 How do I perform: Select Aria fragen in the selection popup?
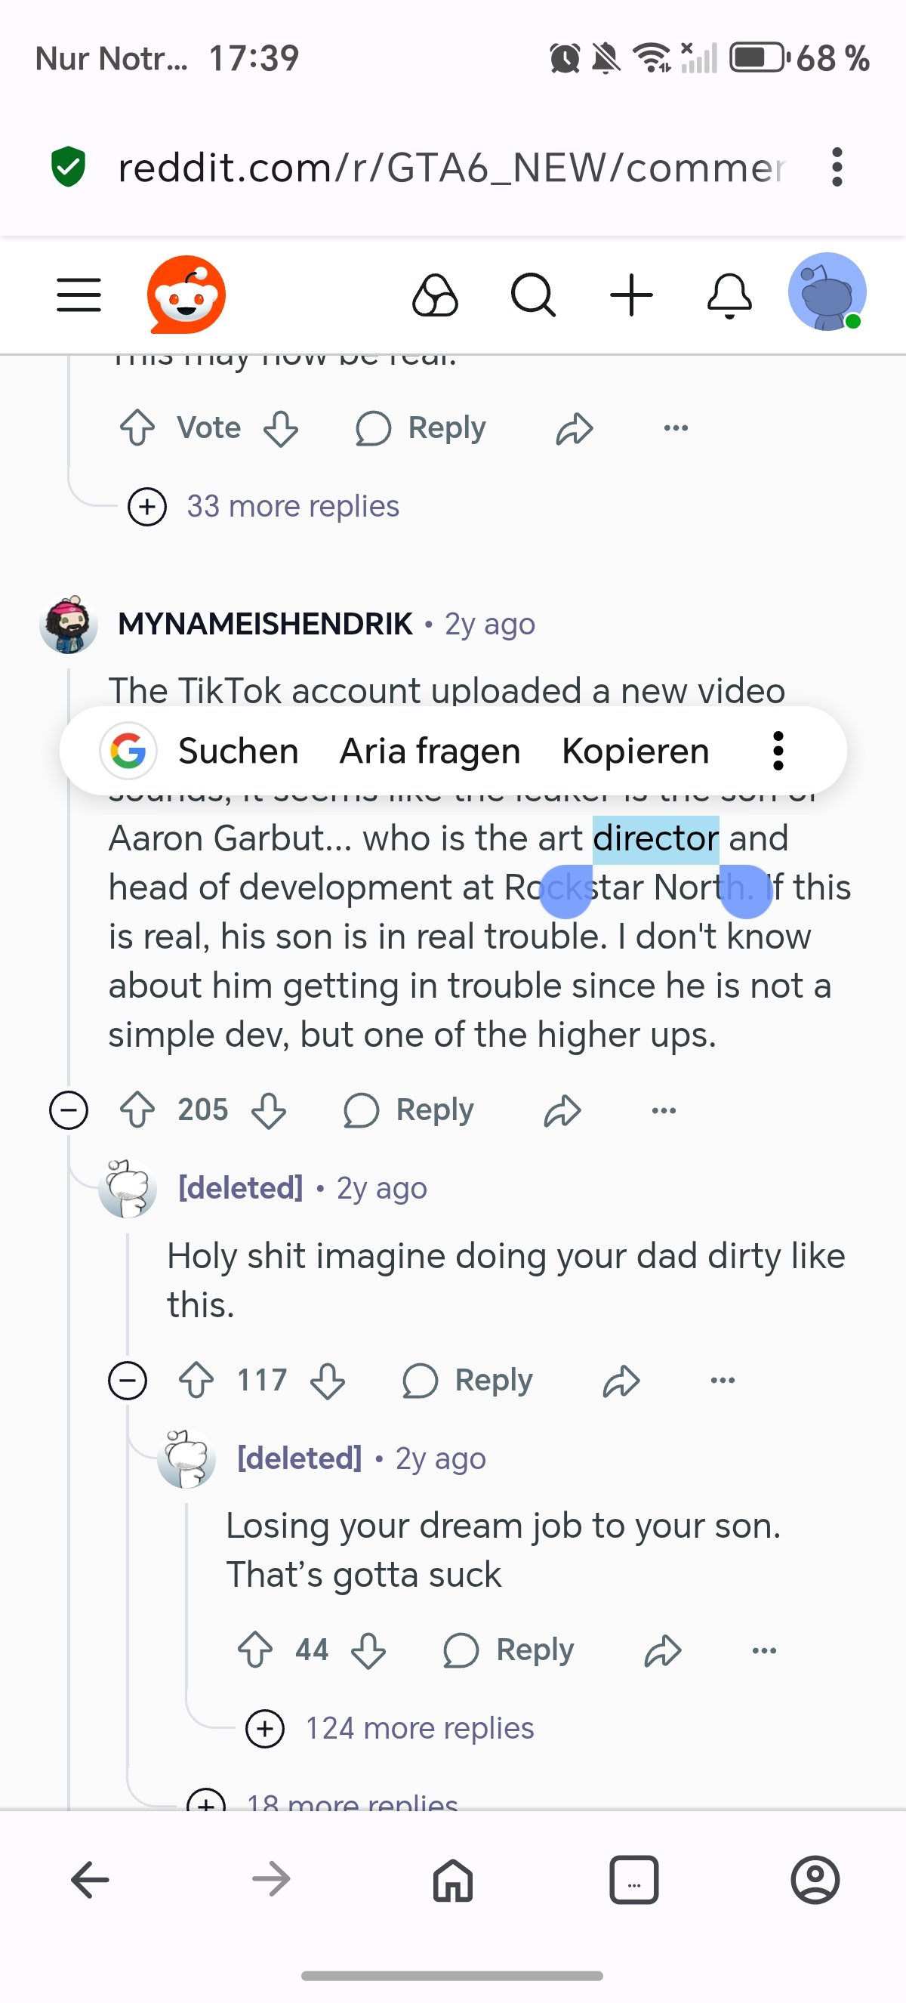click(x=430, y=751)
